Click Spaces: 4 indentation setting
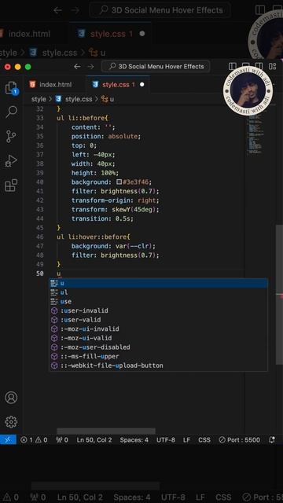The width and height of the screenshot is (283, 503). [x=134, y=440]
